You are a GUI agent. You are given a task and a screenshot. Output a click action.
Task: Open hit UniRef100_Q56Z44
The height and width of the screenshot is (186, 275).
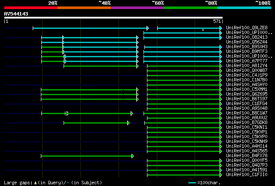pos(247,42)
